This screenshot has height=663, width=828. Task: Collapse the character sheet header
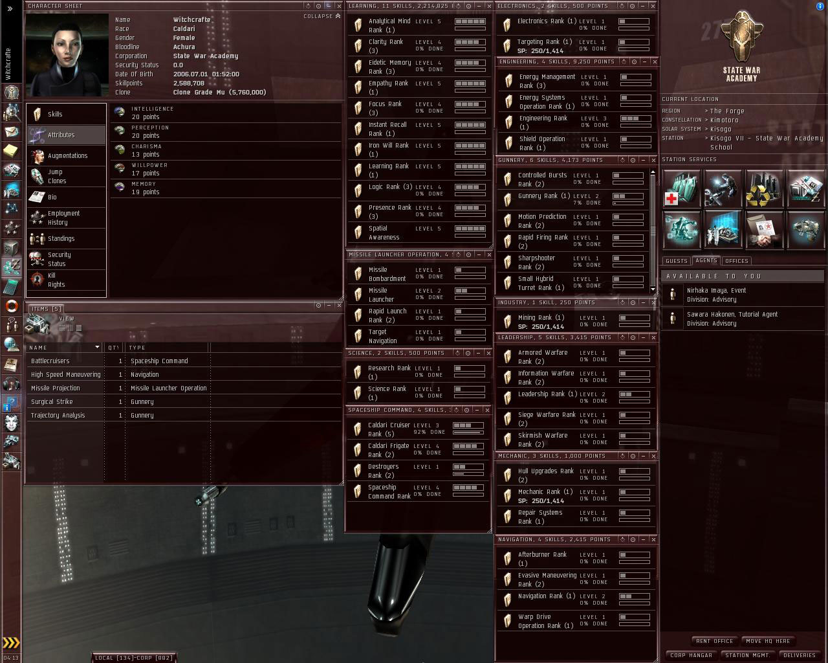point(322,16)
